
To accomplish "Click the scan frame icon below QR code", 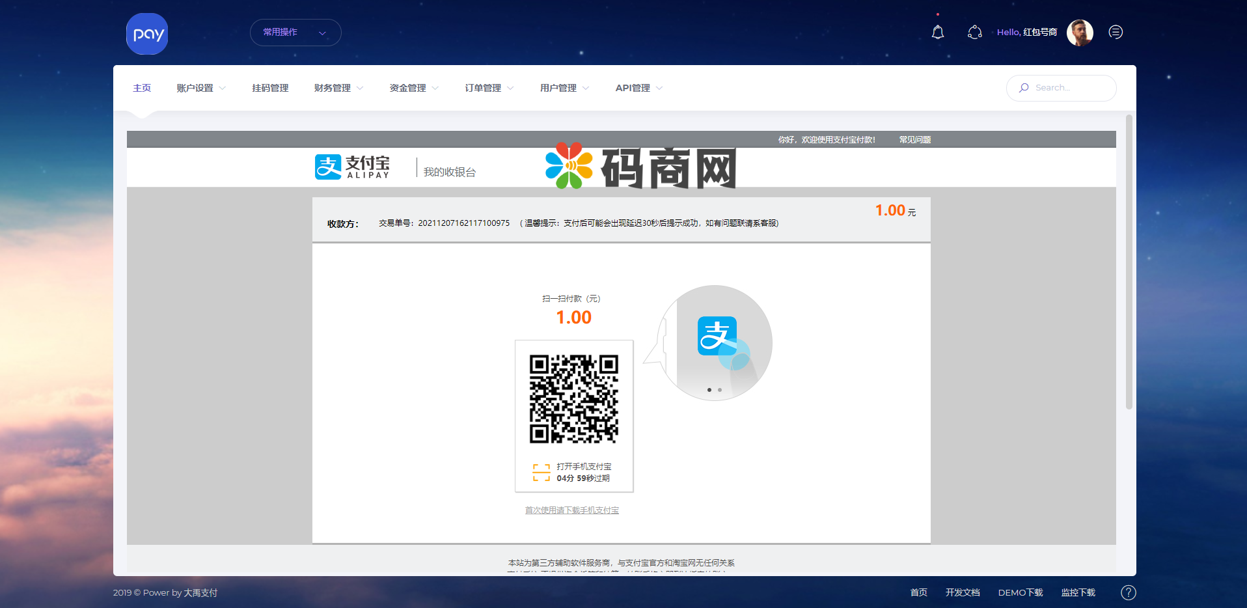I will point(541,473).
